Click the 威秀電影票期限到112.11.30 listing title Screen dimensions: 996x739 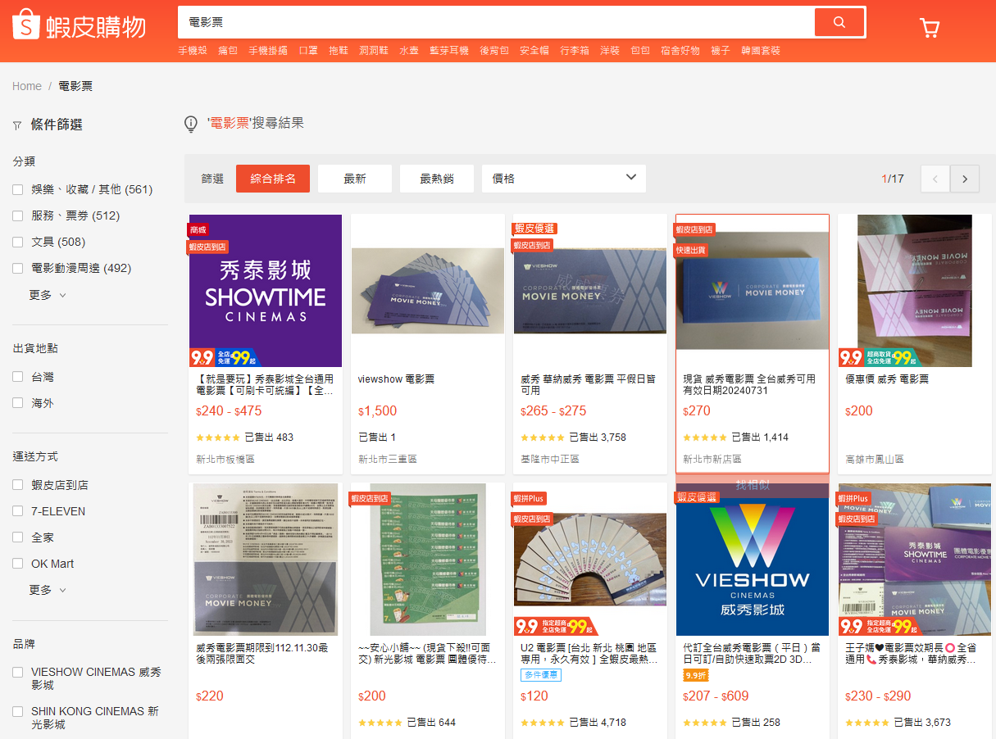click(x=262, y=654)
